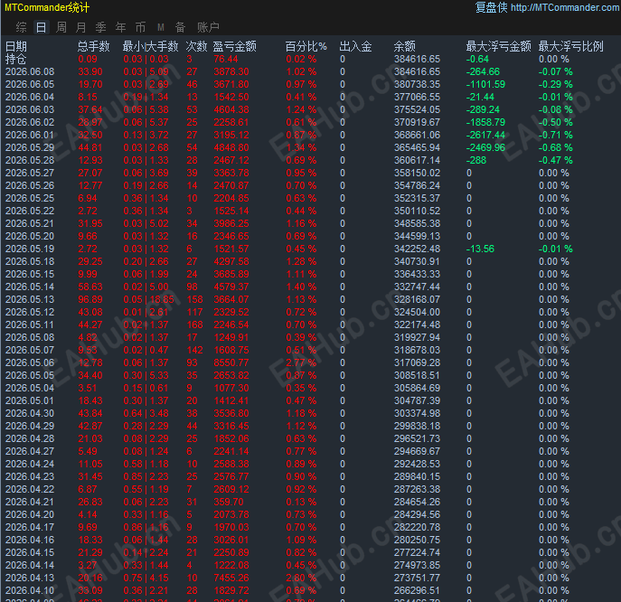621x602 pixels.
Task: Switch to the 账户 account tab
Action: [208, 27]
